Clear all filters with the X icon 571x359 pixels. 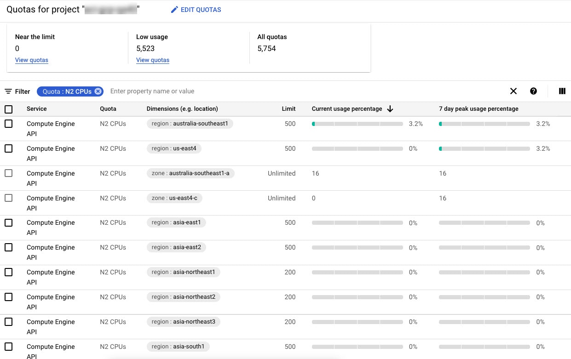(x=513, y=91)
